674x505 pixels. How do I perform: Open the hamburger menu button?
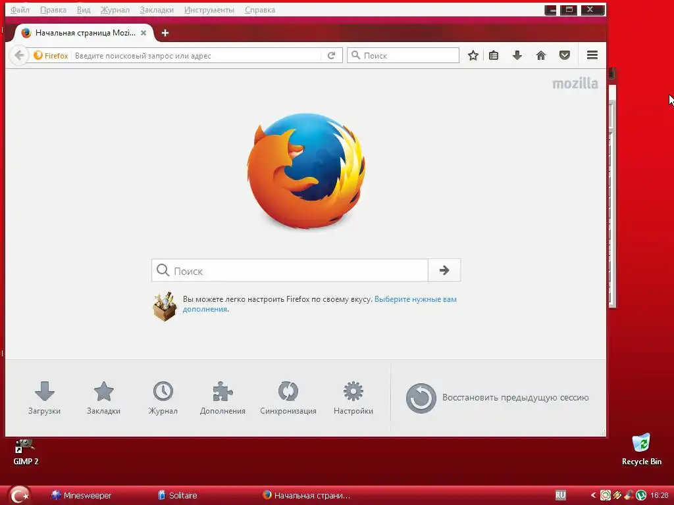(592, 55)
